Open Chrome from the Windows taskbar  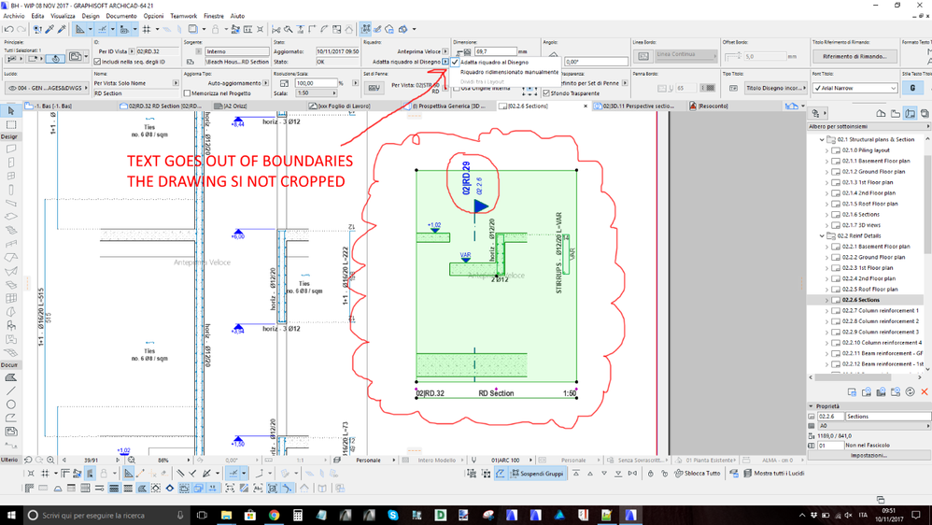[274, 515]
